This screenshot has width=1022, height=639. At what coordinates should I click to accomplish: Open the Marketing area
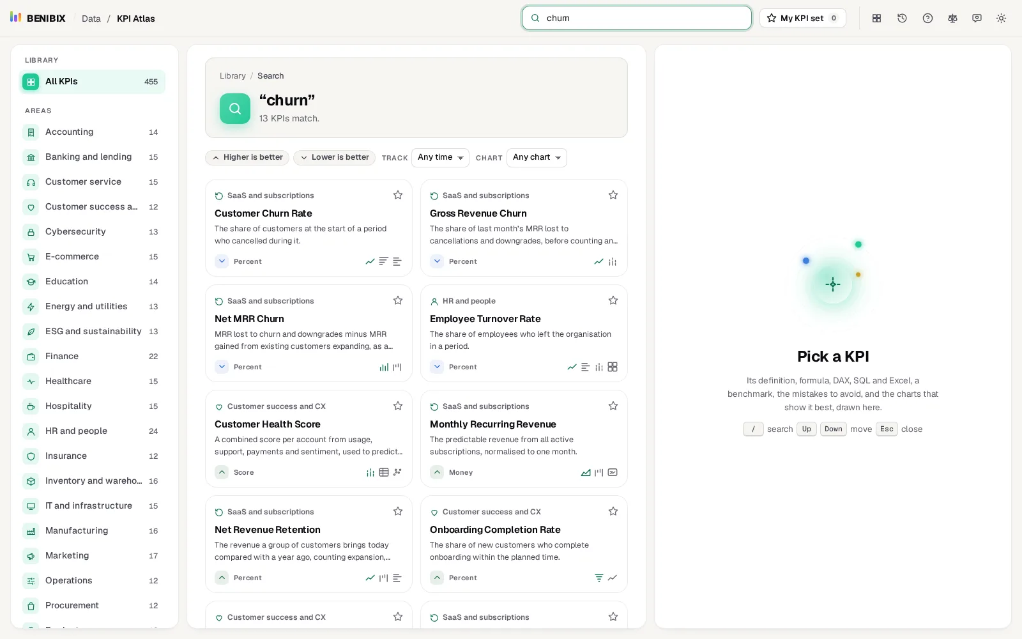pyautogui.click(x=92, y=556)
